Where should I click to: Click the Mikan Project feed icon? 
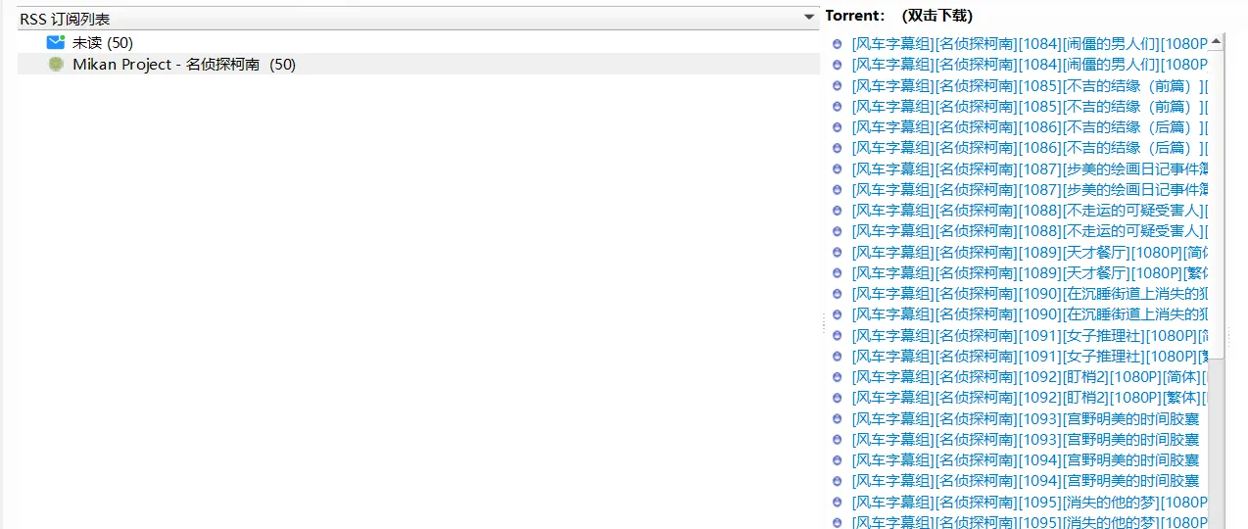[56, 64]
